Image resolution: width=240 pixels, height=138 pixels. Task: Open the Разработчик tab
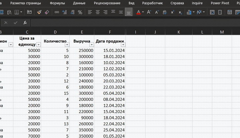coord(152,3)
